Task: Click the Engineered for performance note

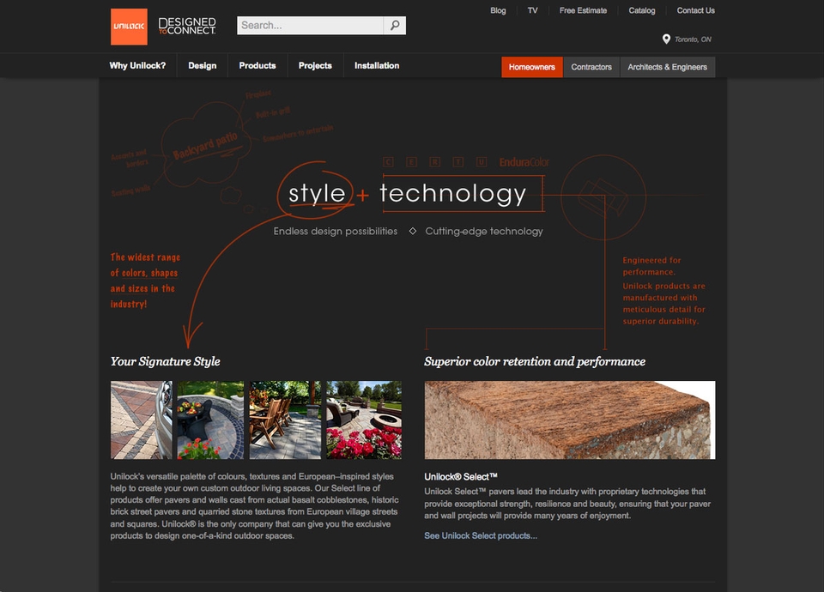Action: click(651, 266)
